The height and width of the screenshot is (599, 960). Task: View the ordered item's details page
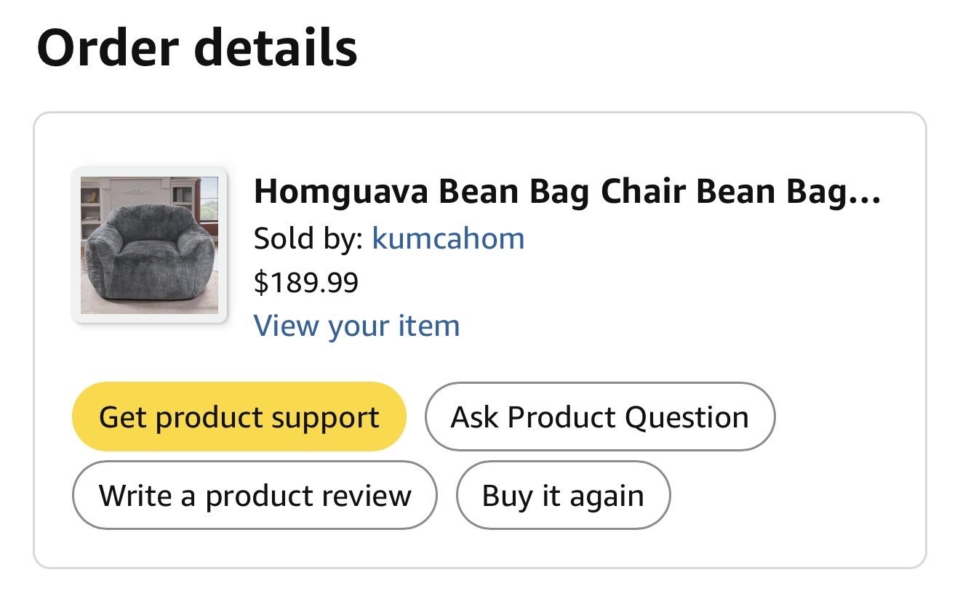tap(356, 326)
